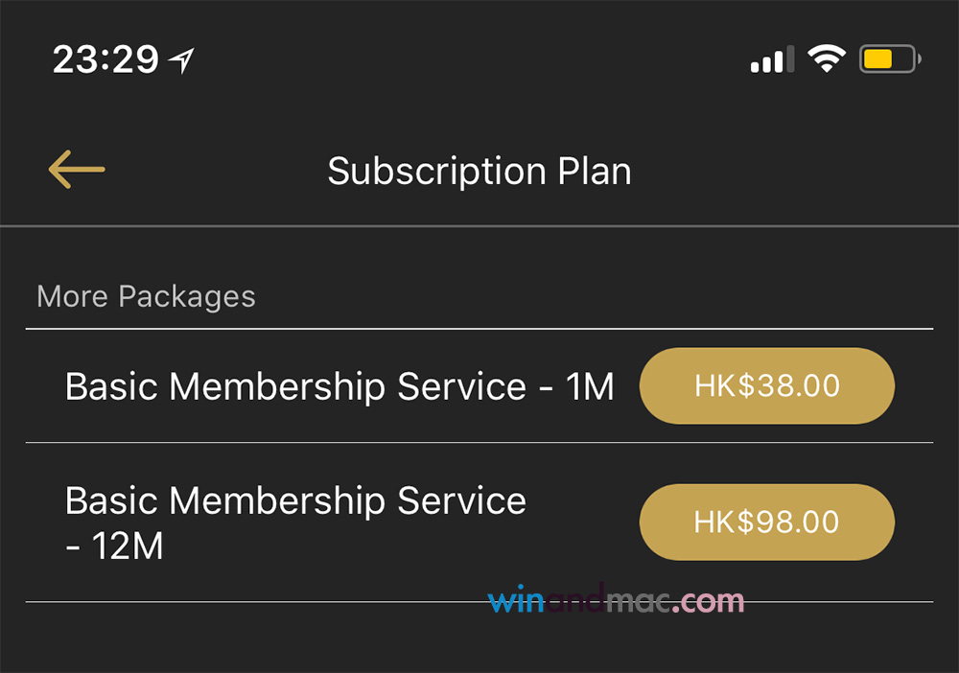Click the location services arrow icon
Viewport: 959px width, 673px height.
(x=180, y=61)
